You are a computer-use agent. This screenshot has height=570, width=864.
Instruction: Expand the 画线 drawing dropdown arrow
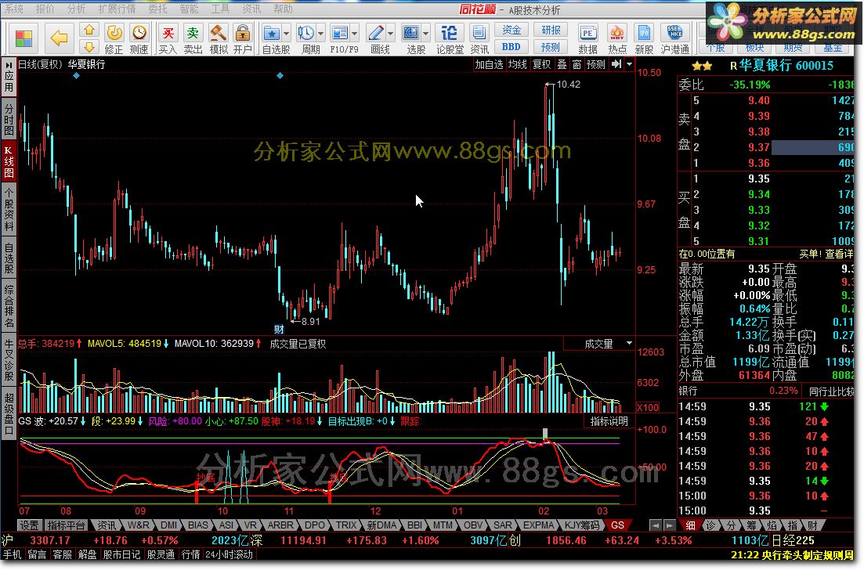[x=391, y=34]
